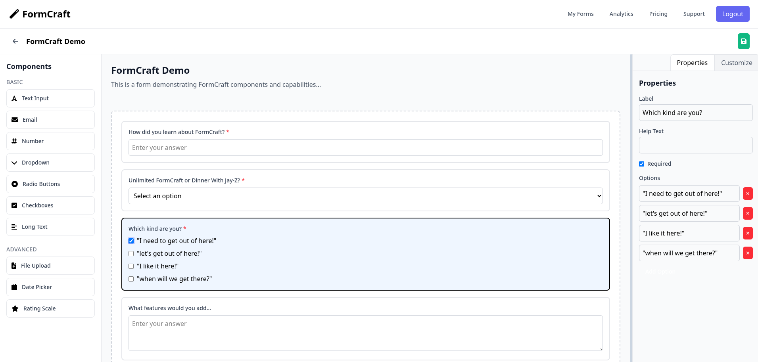Viewport: 758px width, 362px height.
Task: Click the bold Properties panel heading
Action: (657, 83)
